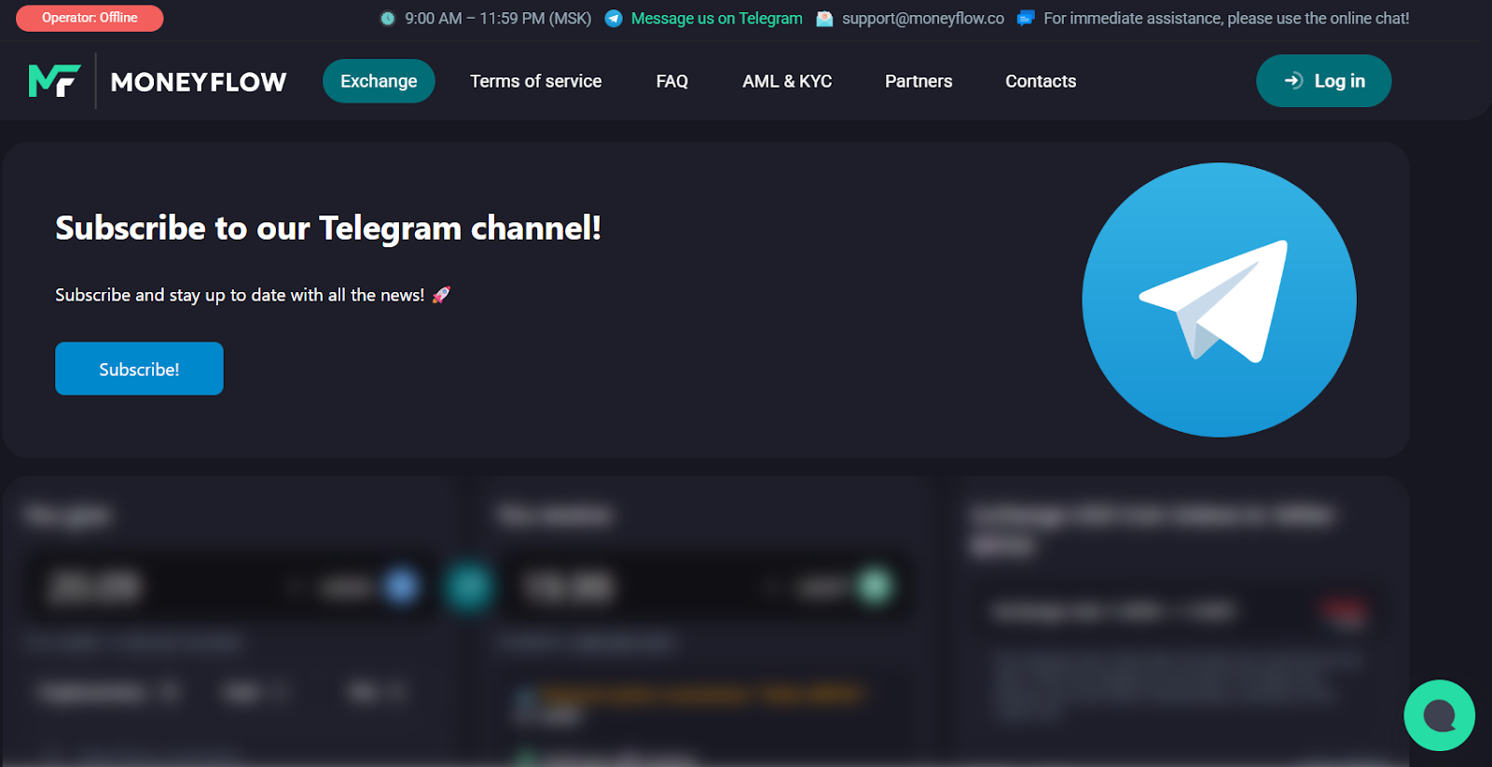Click the rocket emoji after the news text
This screenshot has height=767, width=1492.
441,295
